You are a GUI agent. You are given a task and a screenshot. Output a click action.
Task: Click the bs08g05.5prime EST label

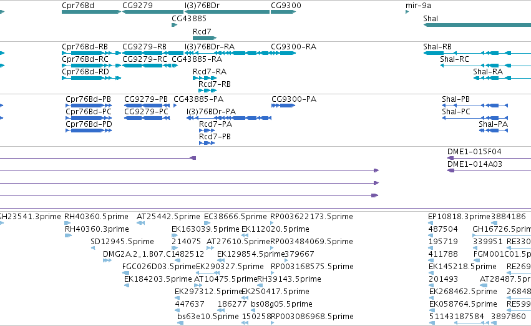(282, 305)
